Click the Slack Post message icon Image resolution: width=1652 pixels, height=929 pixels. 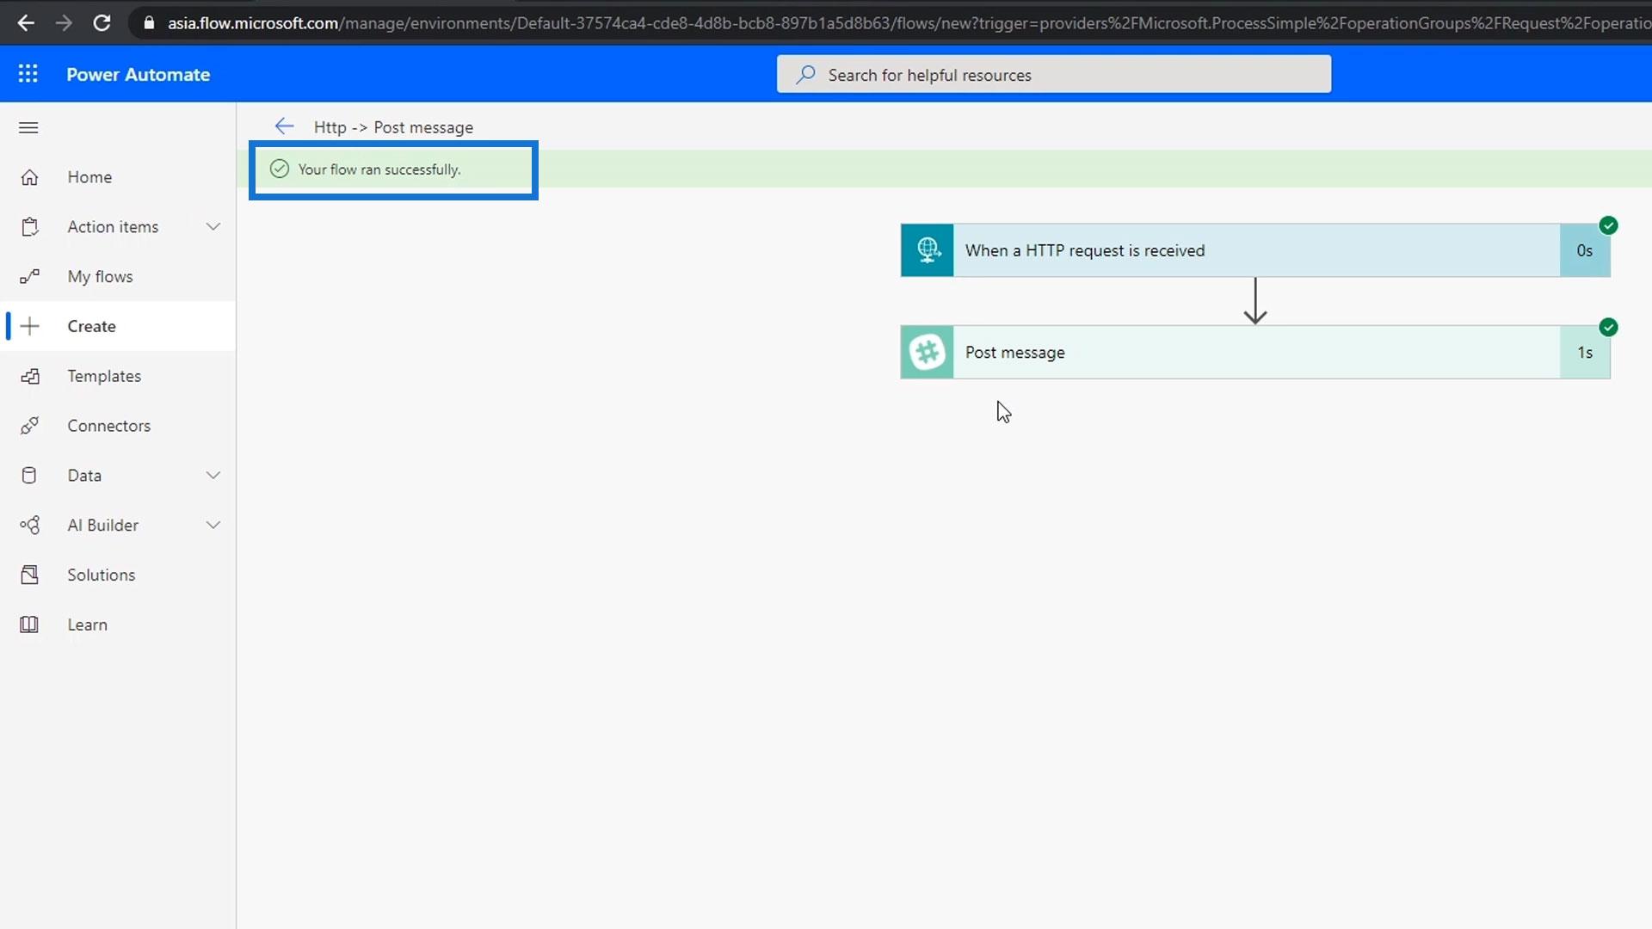[x=927, y=352]
